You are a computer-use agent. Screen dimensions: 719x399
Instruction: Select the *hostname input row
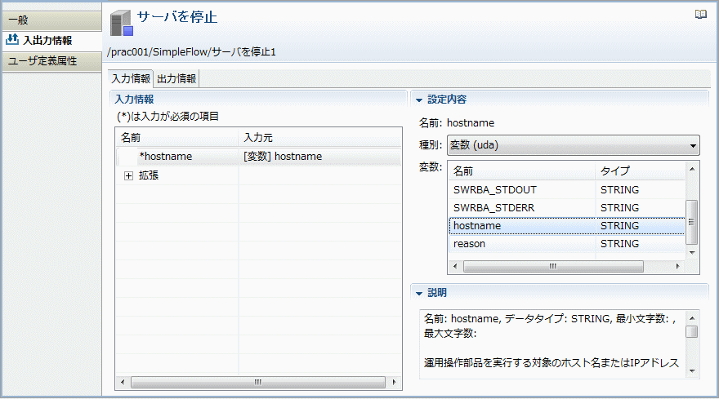259,157
